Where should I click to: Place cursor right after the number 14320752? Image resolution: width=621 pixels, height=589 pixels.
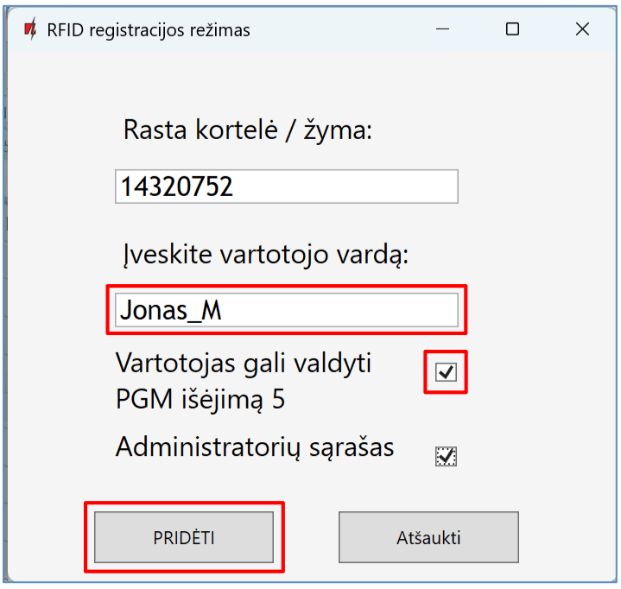point(236,187)
